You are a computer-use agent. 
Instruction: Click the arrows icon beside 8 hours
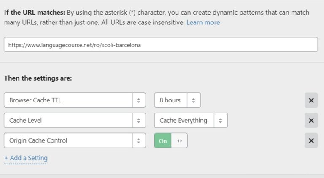pos(194,100)
